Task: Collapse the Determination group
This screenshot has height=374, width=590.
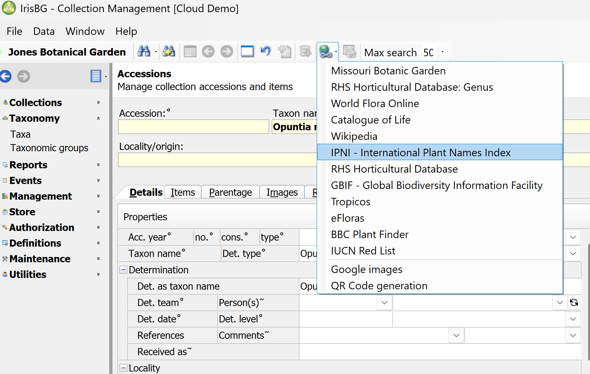Action: [x=123, y=270]
